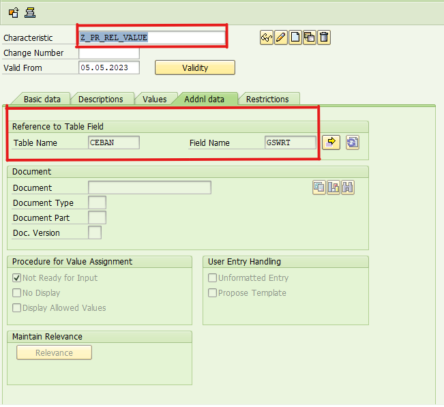Open the Values tab
This screenshot has height=407, width=444.
click(154, 100)
